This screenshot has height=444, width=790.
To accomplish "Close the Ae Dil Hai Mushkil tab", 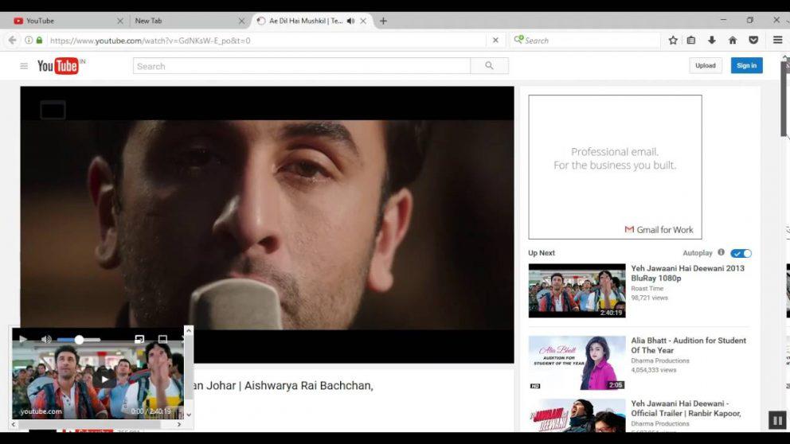I will tap(363, 21).
